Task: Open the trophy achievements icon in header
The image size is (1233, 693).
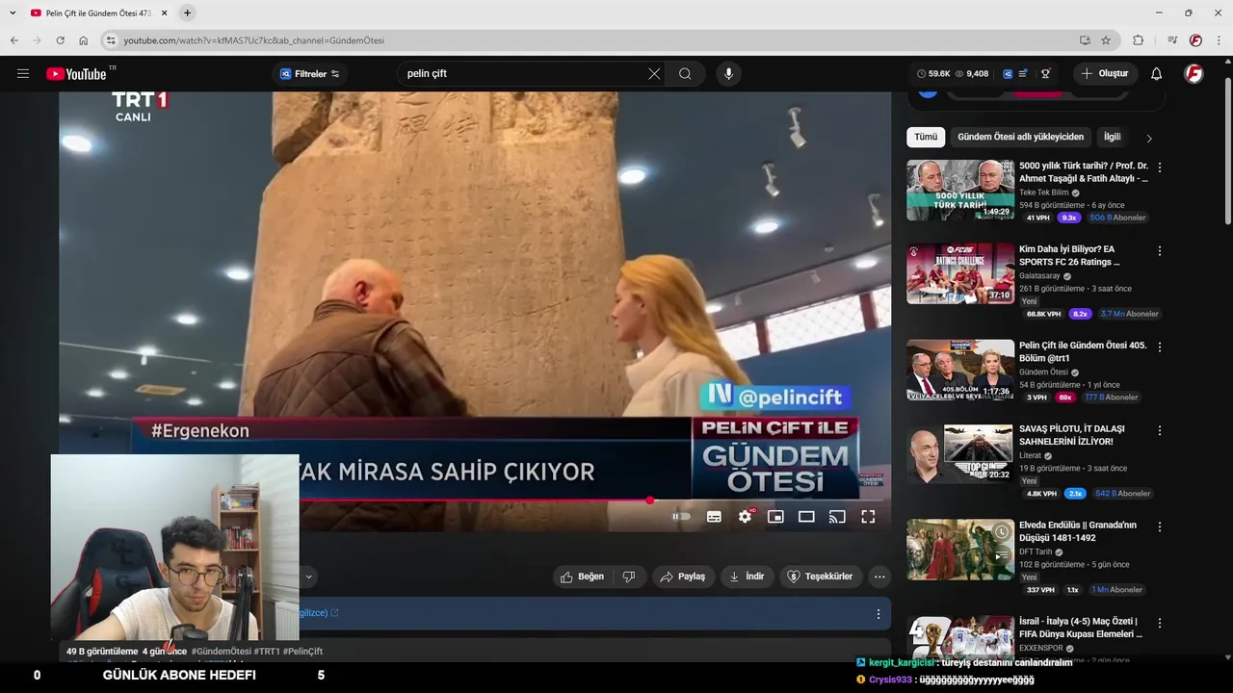Action: (x=1045, y=74)
